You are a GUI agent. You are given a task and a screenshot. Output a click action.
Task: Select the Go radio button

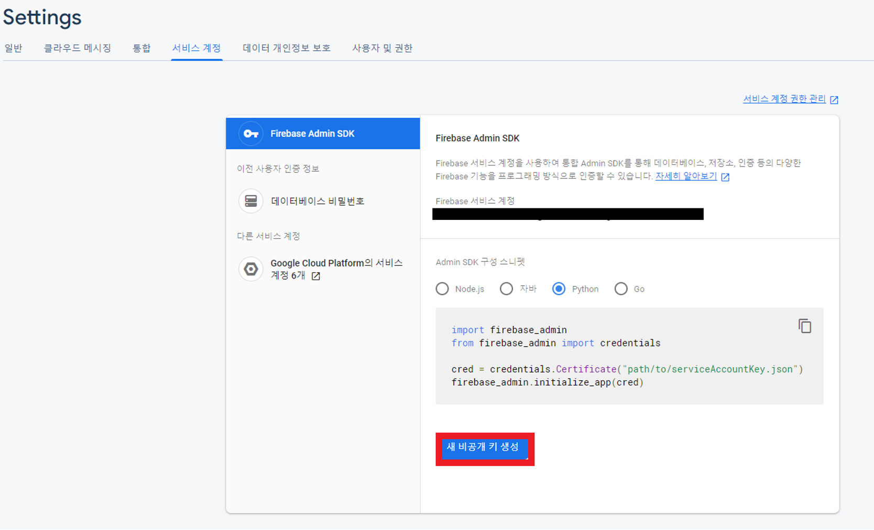point(621,289)
